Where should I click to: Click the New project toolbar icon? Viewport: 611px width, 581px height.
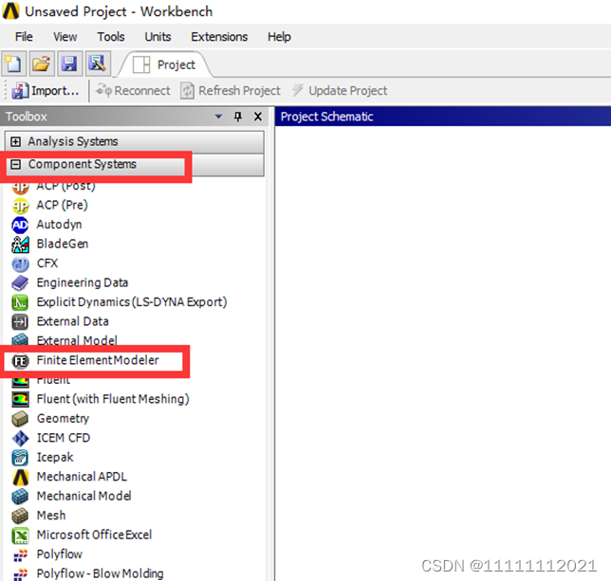coord(13,64)
